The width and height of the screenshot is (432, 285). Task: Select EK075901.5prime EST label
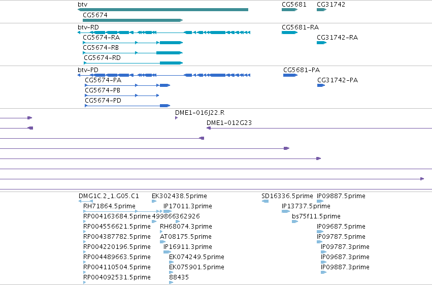click(x=197, y=267)
